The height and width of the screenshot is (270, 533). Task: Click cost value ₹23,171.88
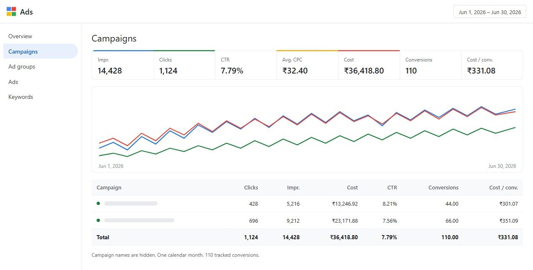click(x=345, y=221)
